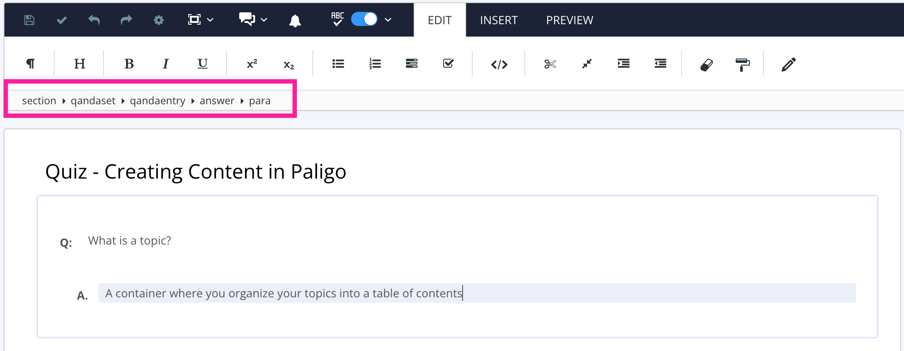Insert a bulleted list

pos(338,64)
